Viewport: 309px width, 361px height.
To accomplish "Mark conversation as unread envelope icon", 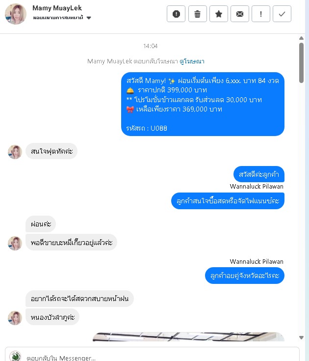I will pyautogui.click(x=239, y=14).
